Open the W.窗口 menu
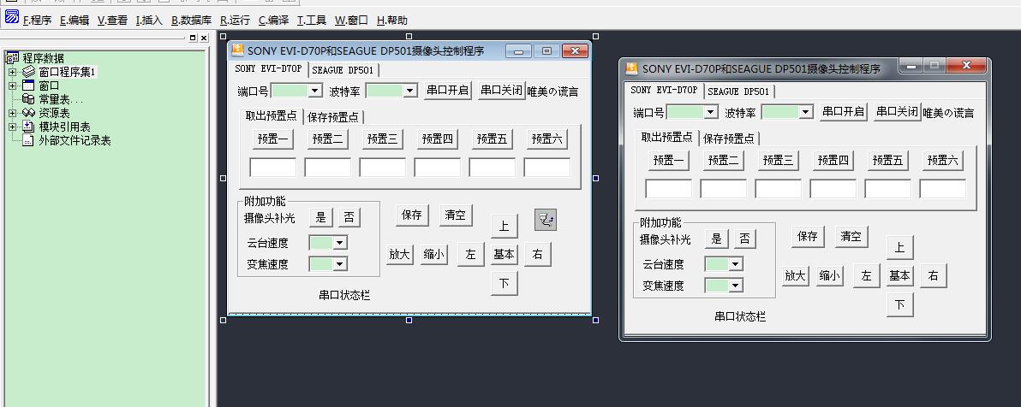The height and width of the screenshot is (407, 1021). pyautogui.click(x=352, y=21)
